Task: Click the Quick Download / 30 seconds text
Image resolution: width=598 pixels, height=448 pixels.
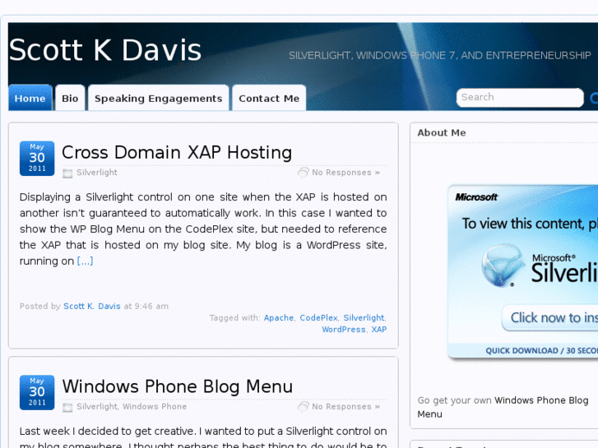Action: coord(541,350)
